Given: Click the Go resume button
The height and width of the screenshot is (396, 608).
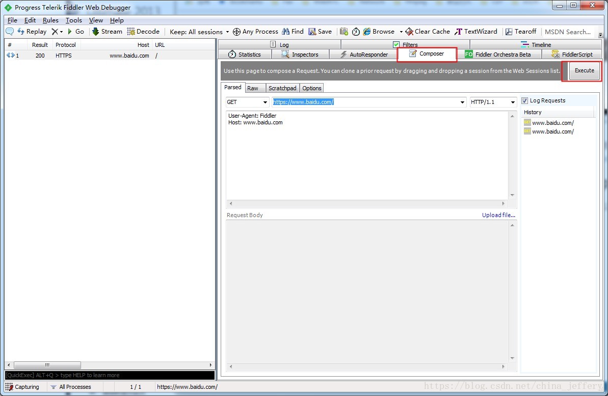Looking at the screenshot, I should click(75, 32).
